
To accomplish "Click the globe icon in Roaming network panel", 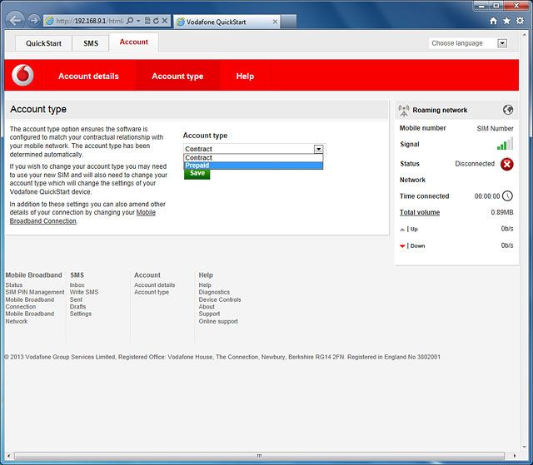I will click(x=508, y=110).
